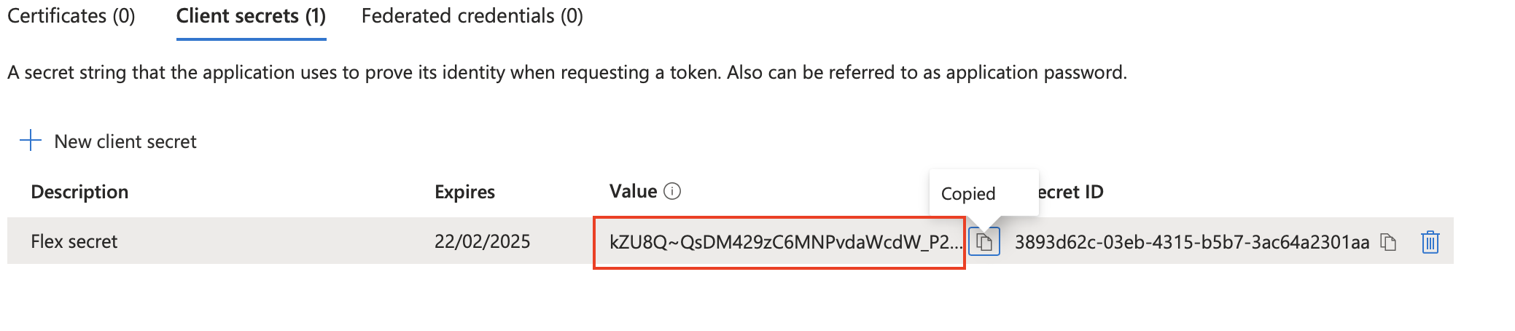The width and height of the screenshot is (1515, 331).
Task: Delete the Flex secret entry
Action: [x=1430, y=242]
